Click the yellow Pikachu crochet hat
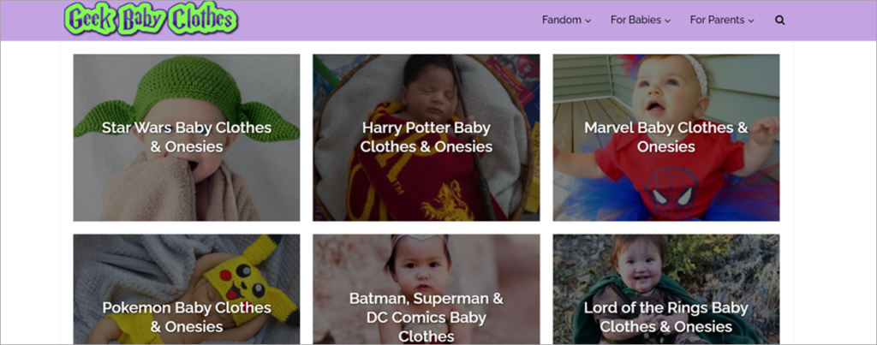The width and height of the screenshot is (877, 345). tap(240, 274)
